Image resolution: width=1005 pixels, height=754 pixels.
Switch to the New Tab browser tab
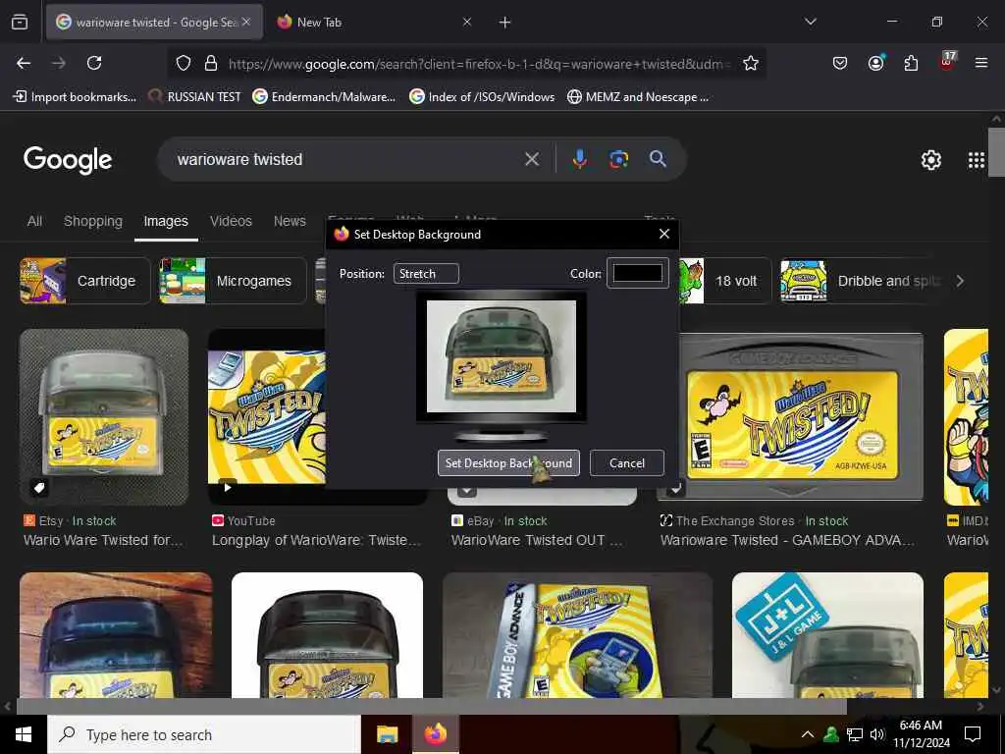click(374, 23)
